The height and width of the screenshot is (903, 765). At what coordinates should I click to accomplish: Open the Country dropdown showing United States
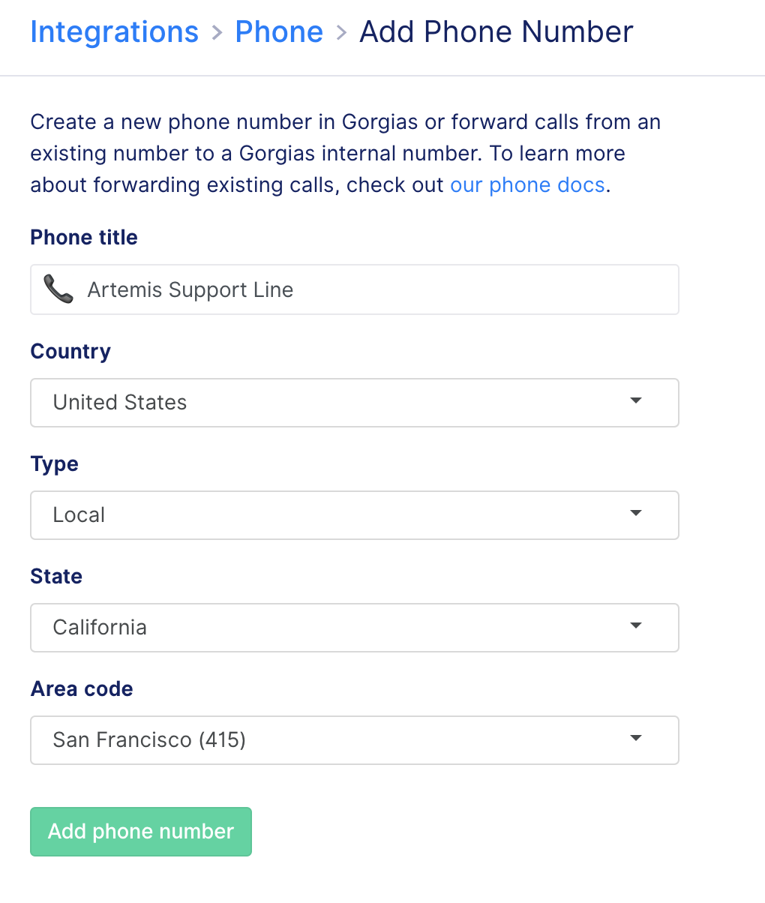click(355, 403)
